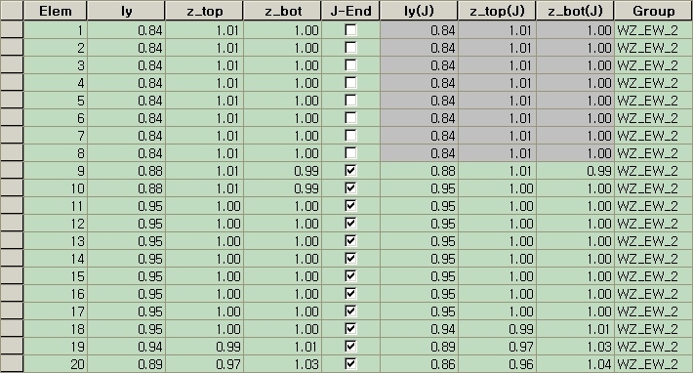Click the z_top(J) cell of element 20

pos(497,364)
